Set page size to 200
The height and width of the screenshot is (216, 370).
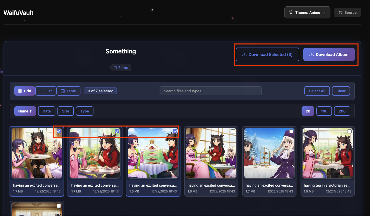(342, 111)
